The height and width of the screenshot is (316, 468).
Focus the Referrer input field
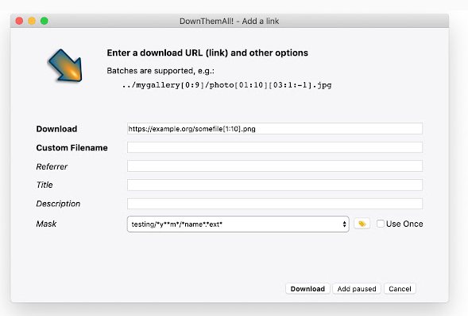click(x=275, y=166)
